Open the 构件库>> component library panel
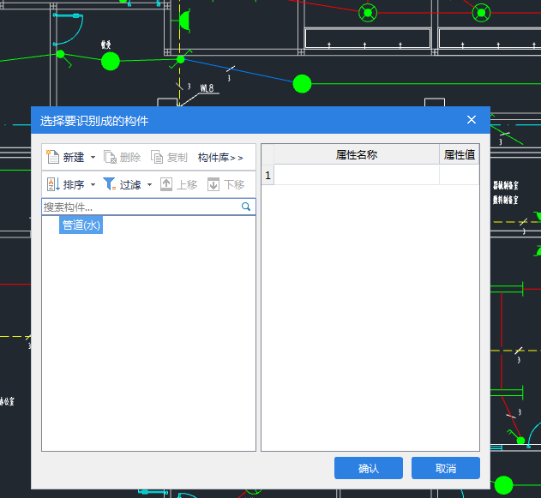 click(x=220, y=158)
